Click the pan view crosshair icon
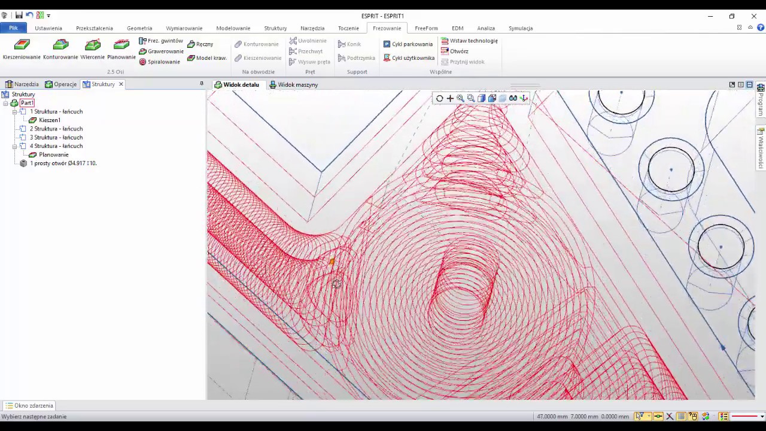 tap(450, 98)
